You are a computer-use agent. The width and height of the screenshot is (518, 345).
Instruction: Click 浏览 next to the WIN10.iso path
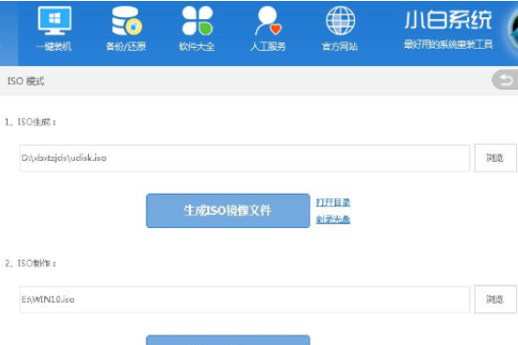pos(495,299)
